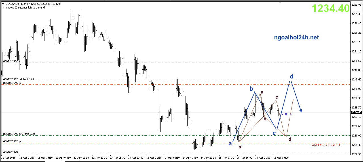Click '14 Apr 14:30' on the time axis
This screenshot has height=162, width=363.
pos(190,157)
